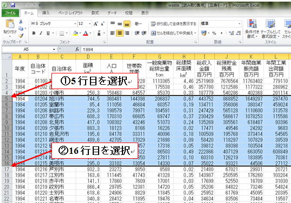Click the borders icon
The image size is (291, 203).
(62, 33)
